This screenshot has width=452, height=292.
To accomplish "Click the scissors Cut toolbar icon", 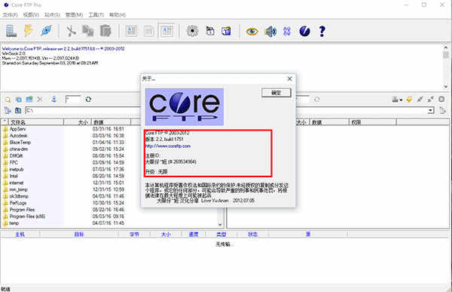I will 71,31.
